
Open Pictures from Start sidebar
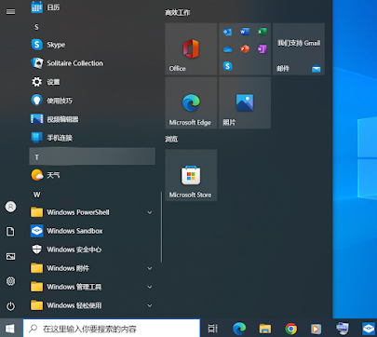coord(10,256)
